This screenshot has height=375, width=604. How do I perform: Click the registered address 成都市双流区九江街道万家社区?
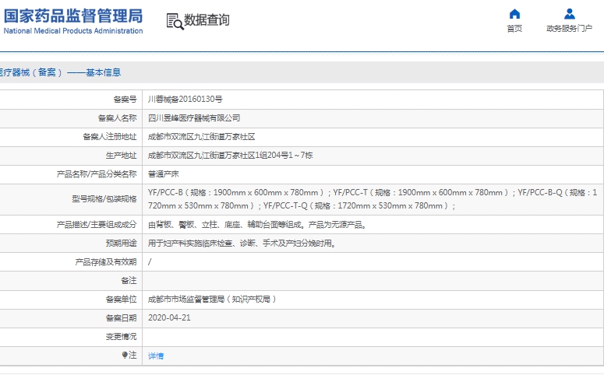click(201, 137)
